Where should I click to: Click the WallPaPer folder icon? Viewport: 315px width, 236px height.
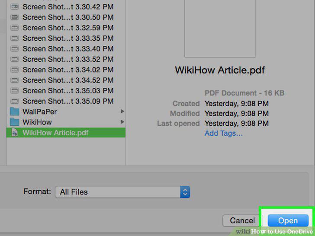(14, 112)
